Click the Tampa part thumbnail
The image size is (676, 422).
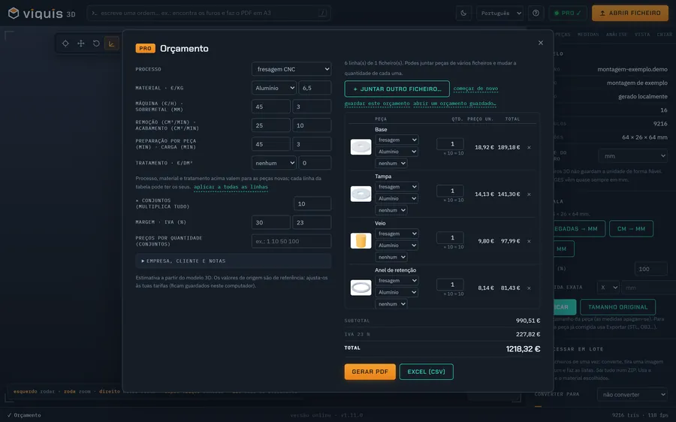361,194
